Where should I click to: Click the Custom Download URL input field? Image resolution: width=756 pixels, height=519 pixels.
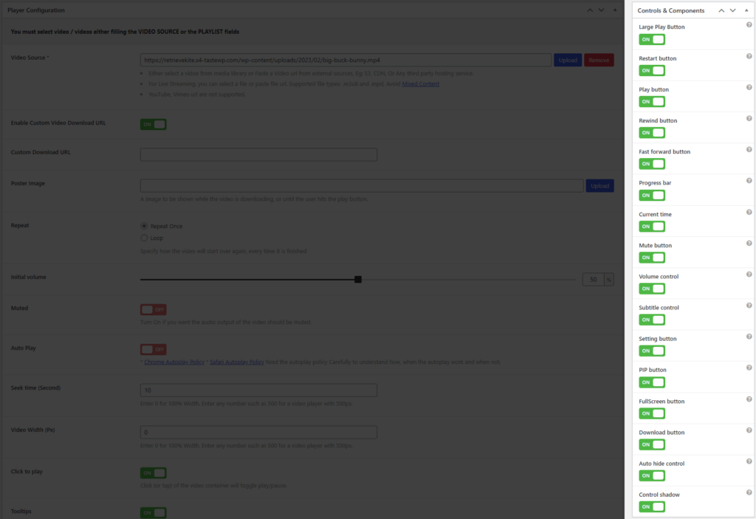pos(258,154)
